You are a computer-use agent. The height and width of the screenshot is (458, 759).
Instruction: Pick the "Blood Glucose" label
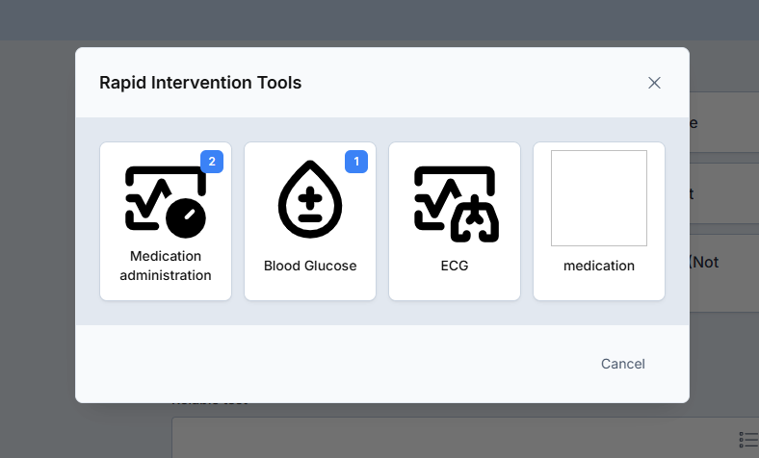[310, 266]
